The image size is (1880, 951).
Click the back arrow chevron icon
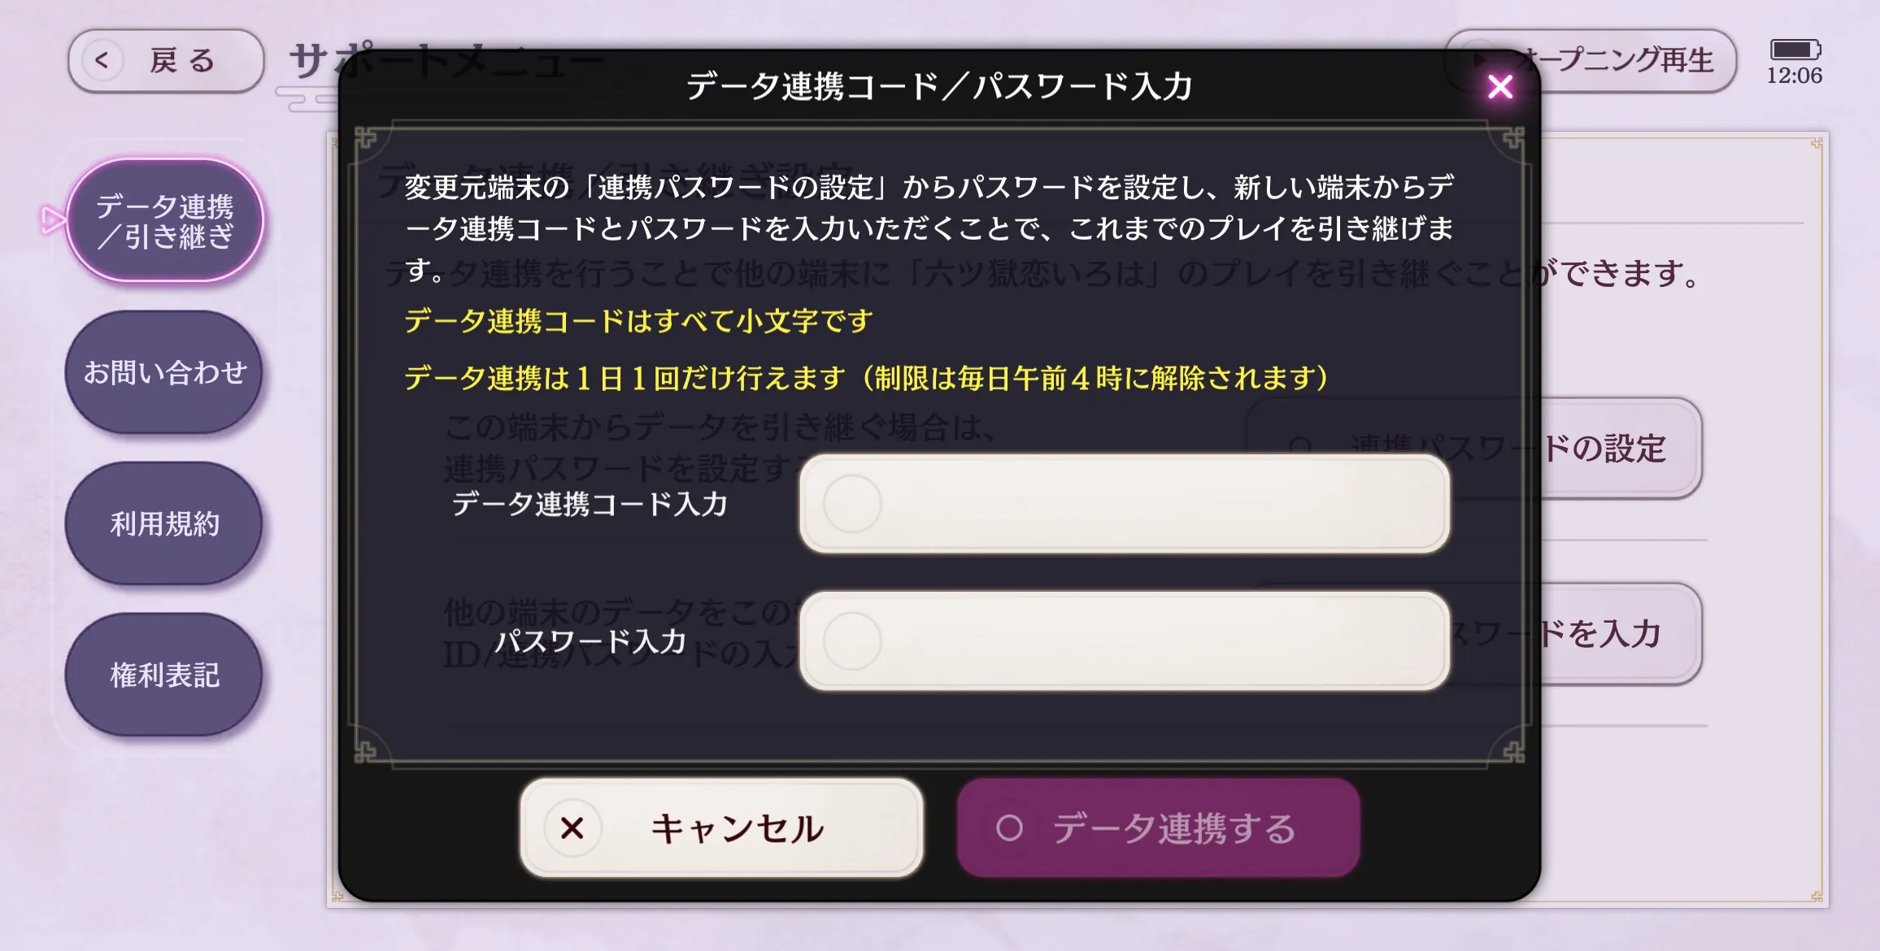pyautogui.click(x=102, y=60)
